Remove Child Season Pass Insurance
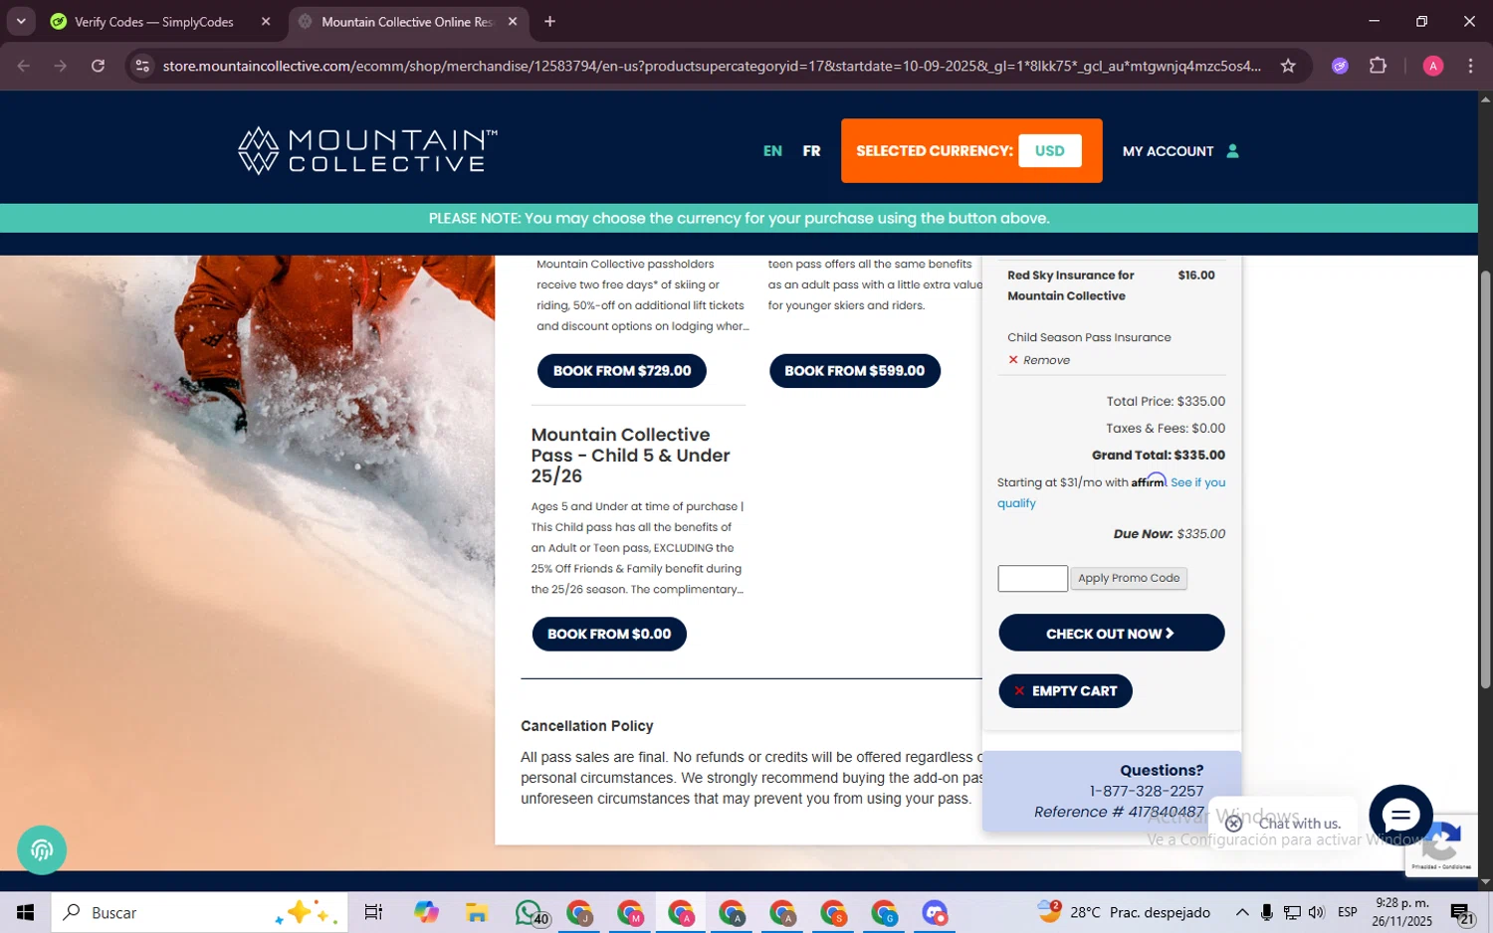Viewport: 1493px width, 933px height. tap(1039, 360)
